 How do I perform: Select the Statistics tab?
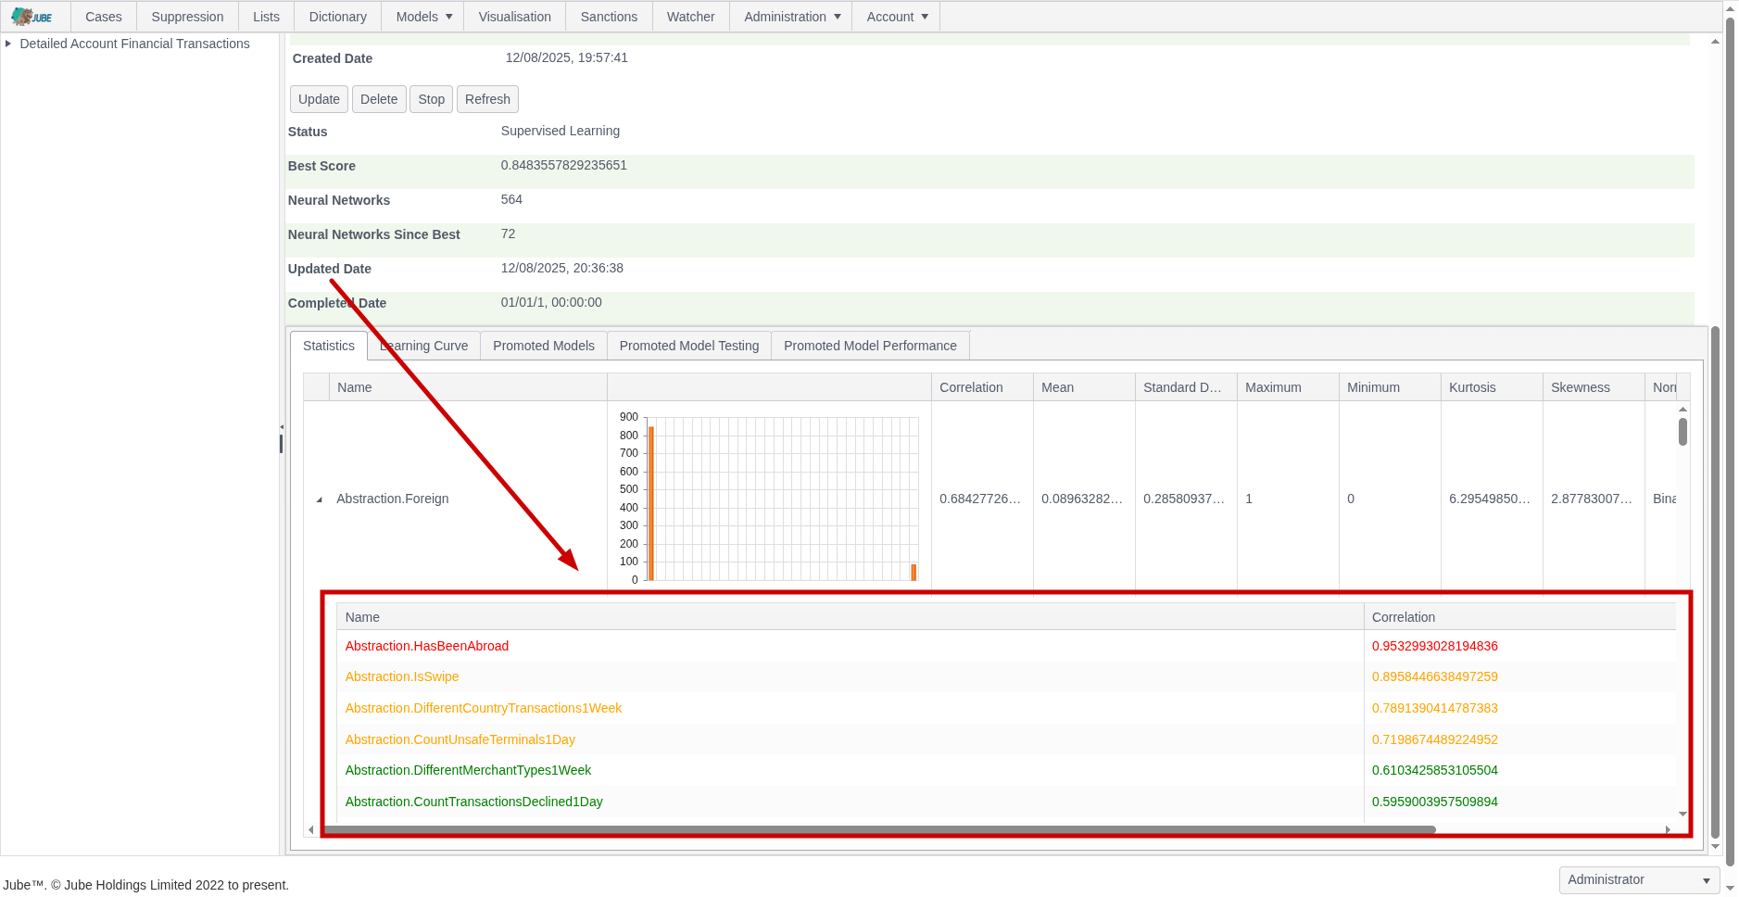(329, 346)
